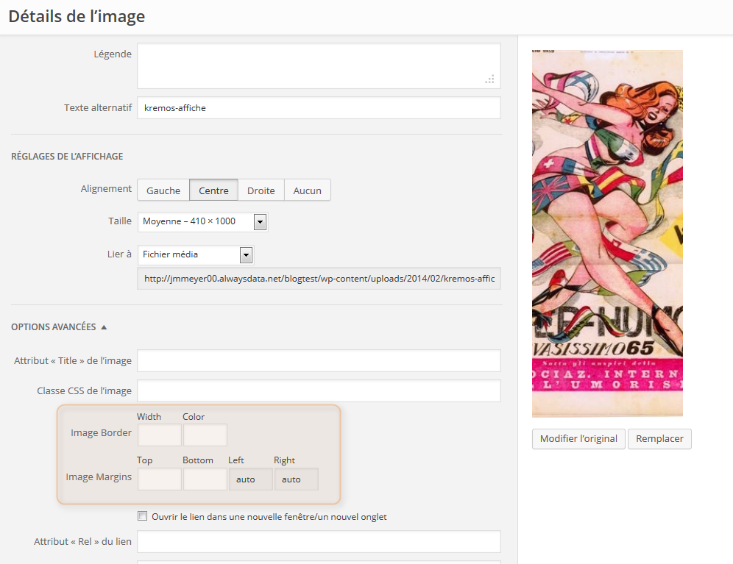Click the Attribut Rel du lien field
Image resolution: width=733 pixels, height=564 pixels.
pos(319,541)
